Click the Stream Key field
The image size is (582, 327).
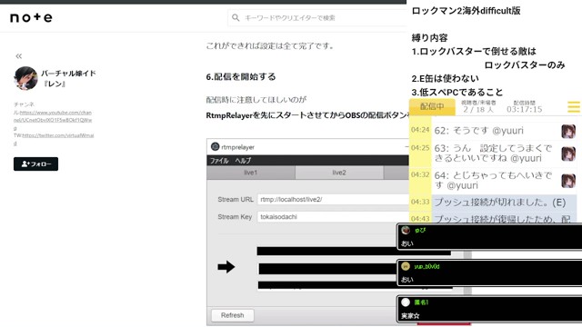pyautogui.click(x=333, y=217)
